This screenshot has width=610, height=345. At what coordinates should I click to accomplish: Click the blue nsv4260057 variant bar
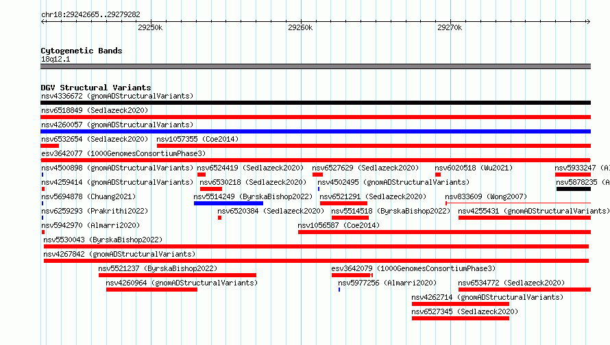[315, 131]
